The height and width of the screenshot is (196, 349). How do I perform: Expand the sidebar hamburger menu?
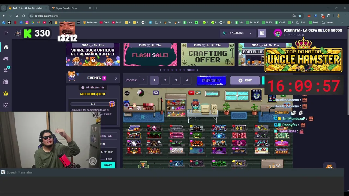tap(6, 33)
